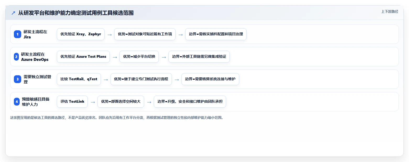The image size is (409, 162).
Task: Click the 边界=需要核算系统连接与维护 chip
Action: point(210,79)
